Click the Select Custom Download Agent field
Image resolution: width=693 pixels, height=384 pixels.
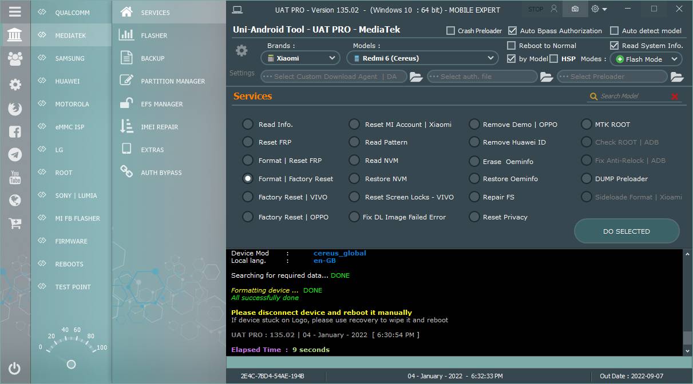(x=334, y=77)
